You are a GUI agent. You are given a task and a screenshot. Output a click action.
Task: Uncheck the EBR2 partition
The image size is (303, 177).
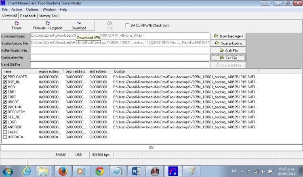click(5, 97)
